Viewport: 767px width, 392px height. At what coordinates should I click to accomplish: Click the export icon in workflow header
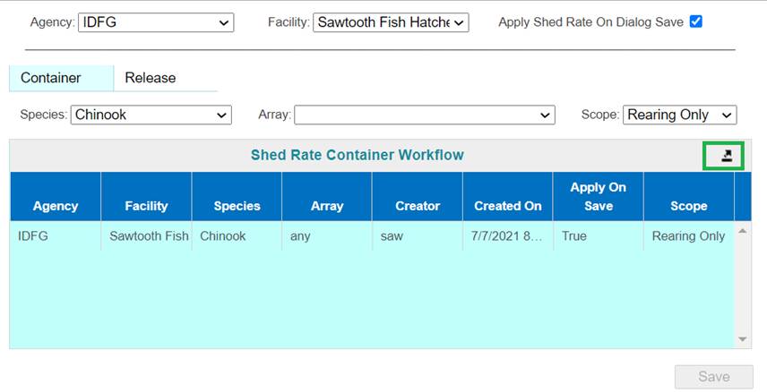pyautogui.click(x=727, y=156)
